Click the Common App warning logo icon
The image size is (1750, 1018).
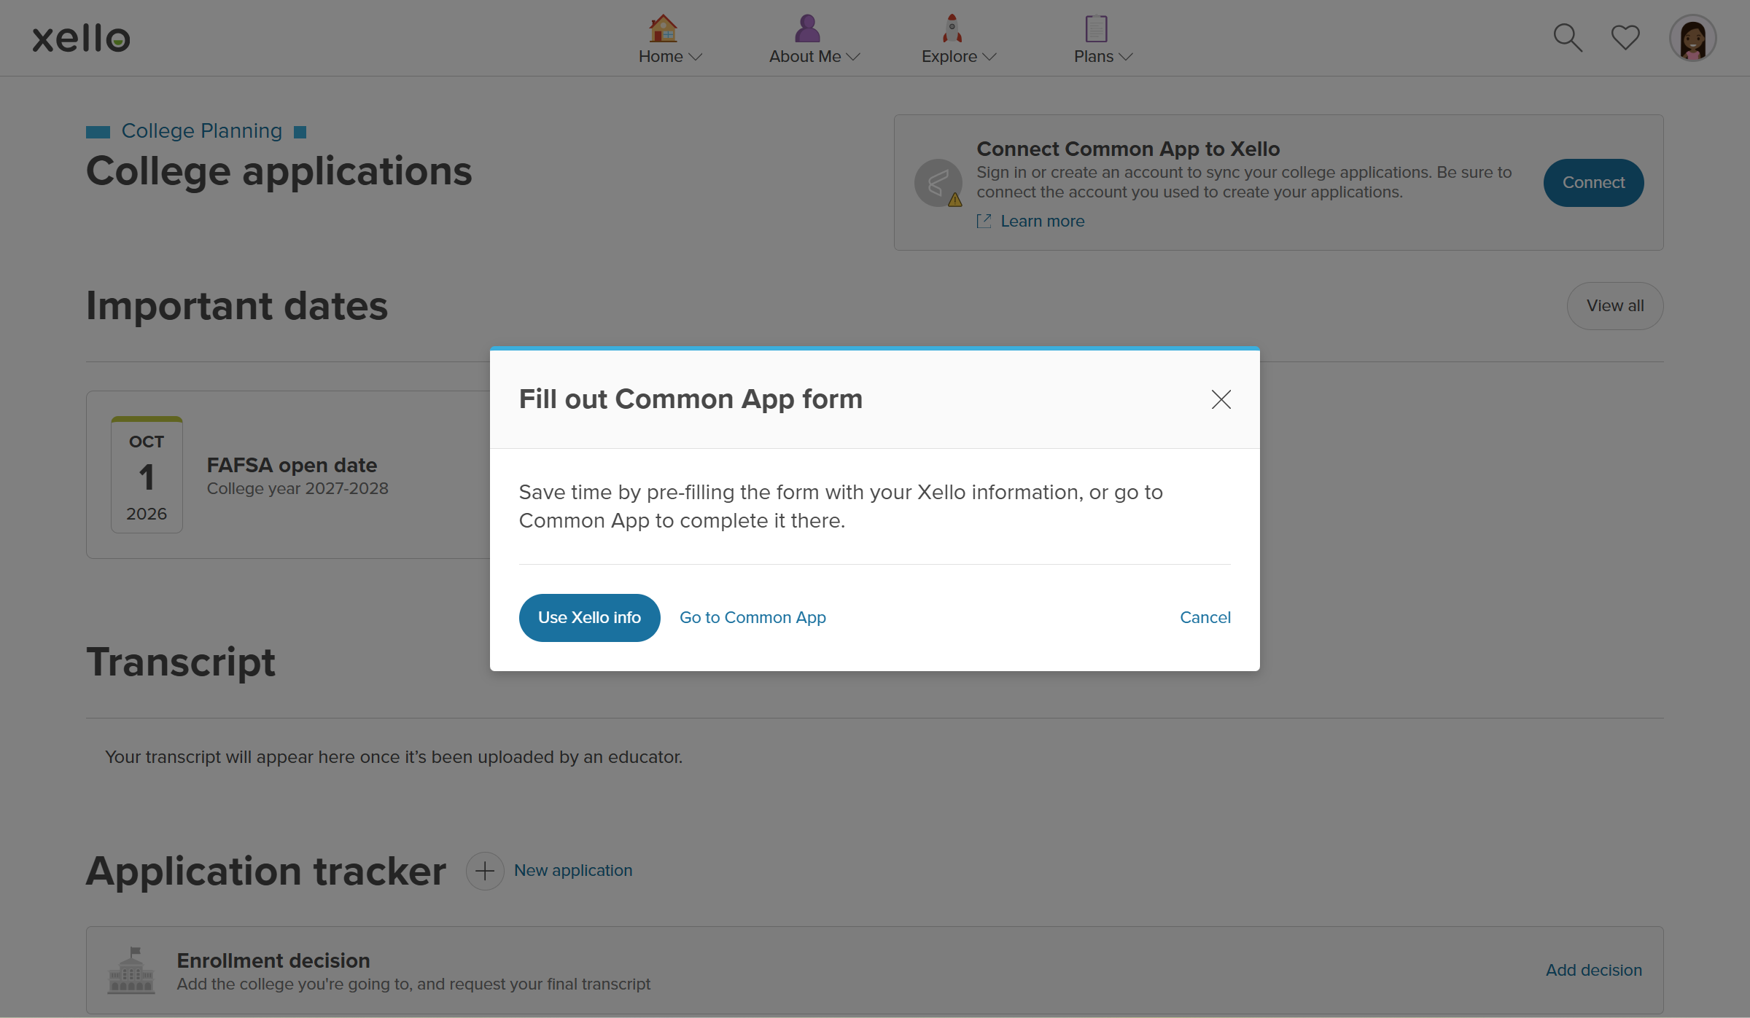(x=938, y=183)
